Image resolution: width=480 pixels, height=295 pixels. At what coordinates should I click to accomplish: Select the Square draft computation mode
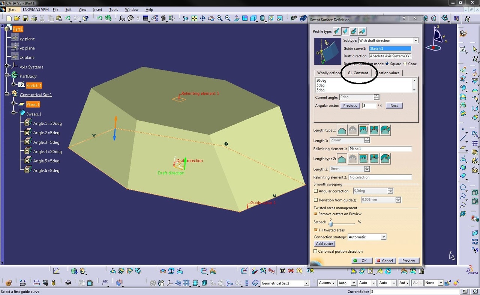coord(387,64)
